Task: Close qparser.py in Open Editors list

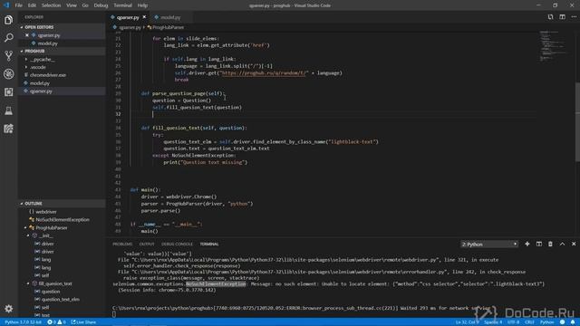Action: pos(27,35)
